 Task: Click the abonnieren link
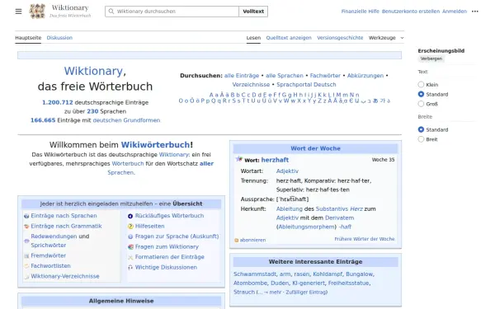(x=252, y=240)
